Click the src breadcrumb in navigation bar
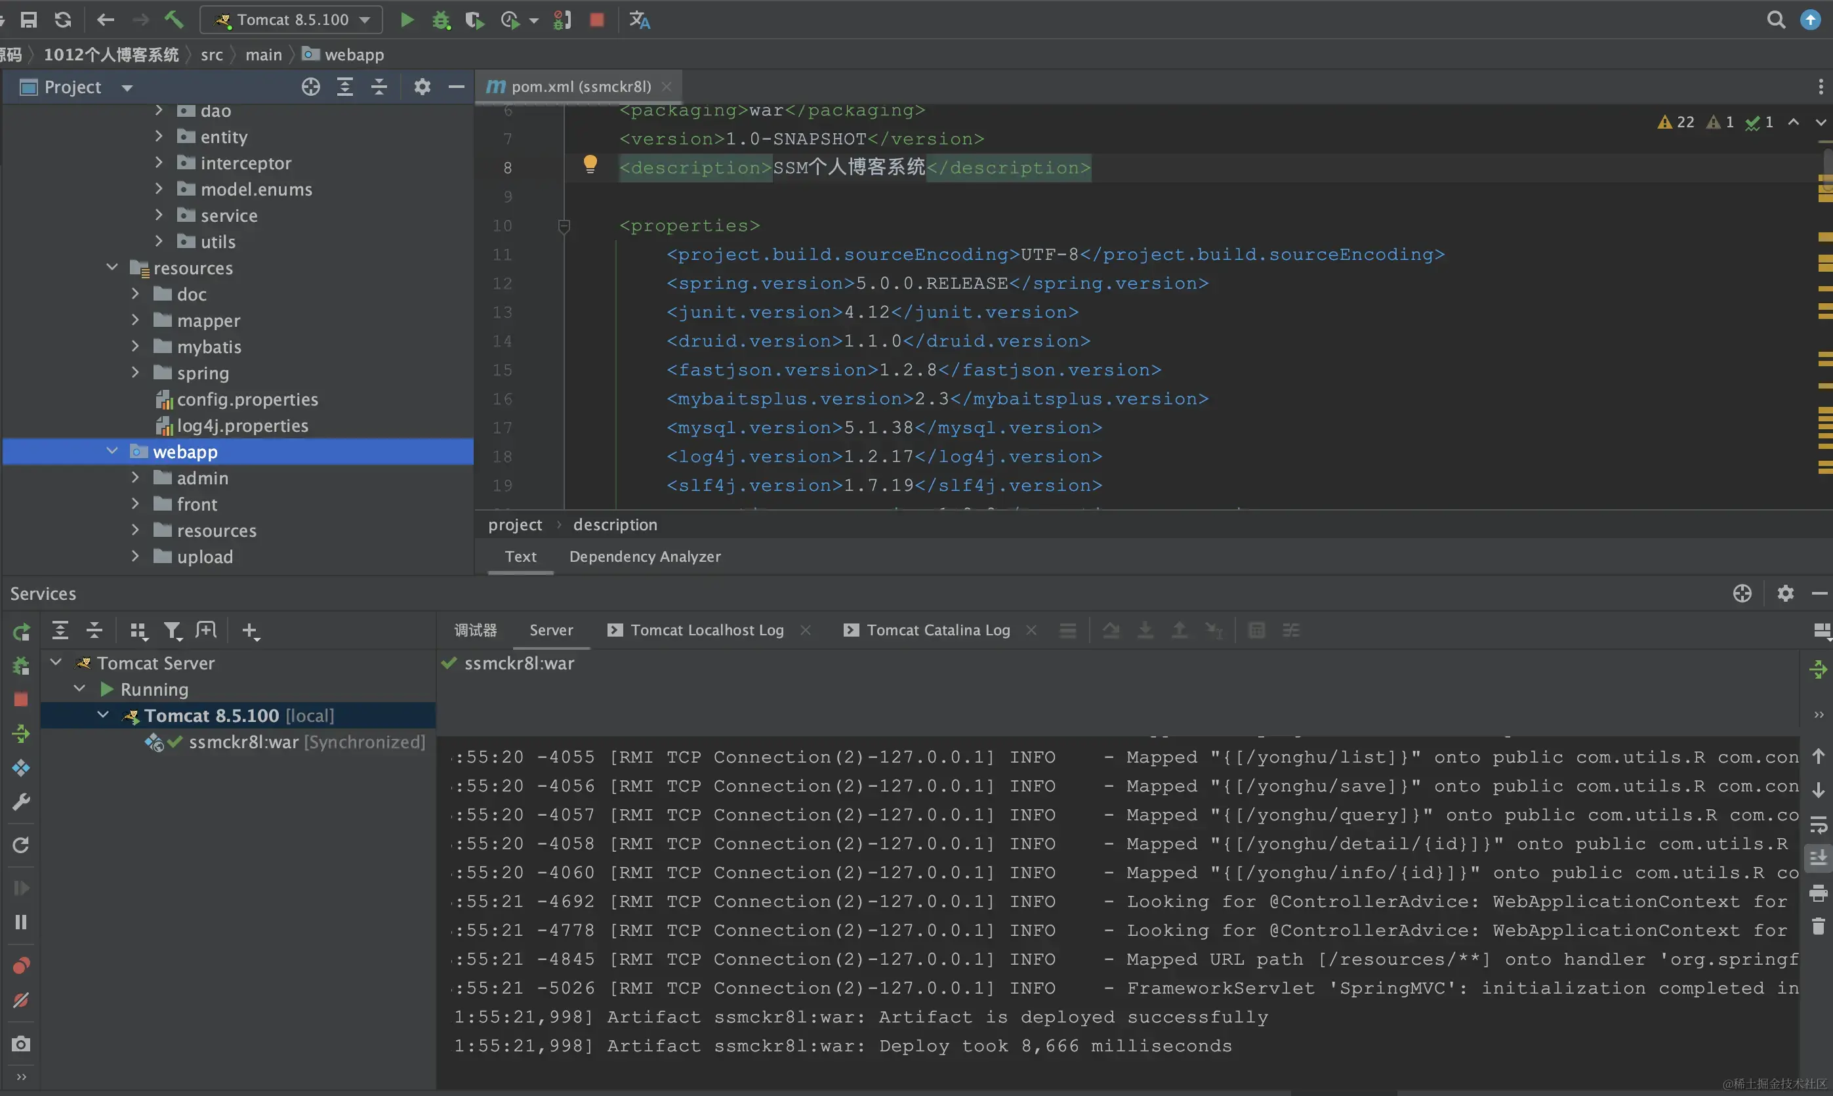This screenshot has height=1096, width=1833. coord(211,54)
